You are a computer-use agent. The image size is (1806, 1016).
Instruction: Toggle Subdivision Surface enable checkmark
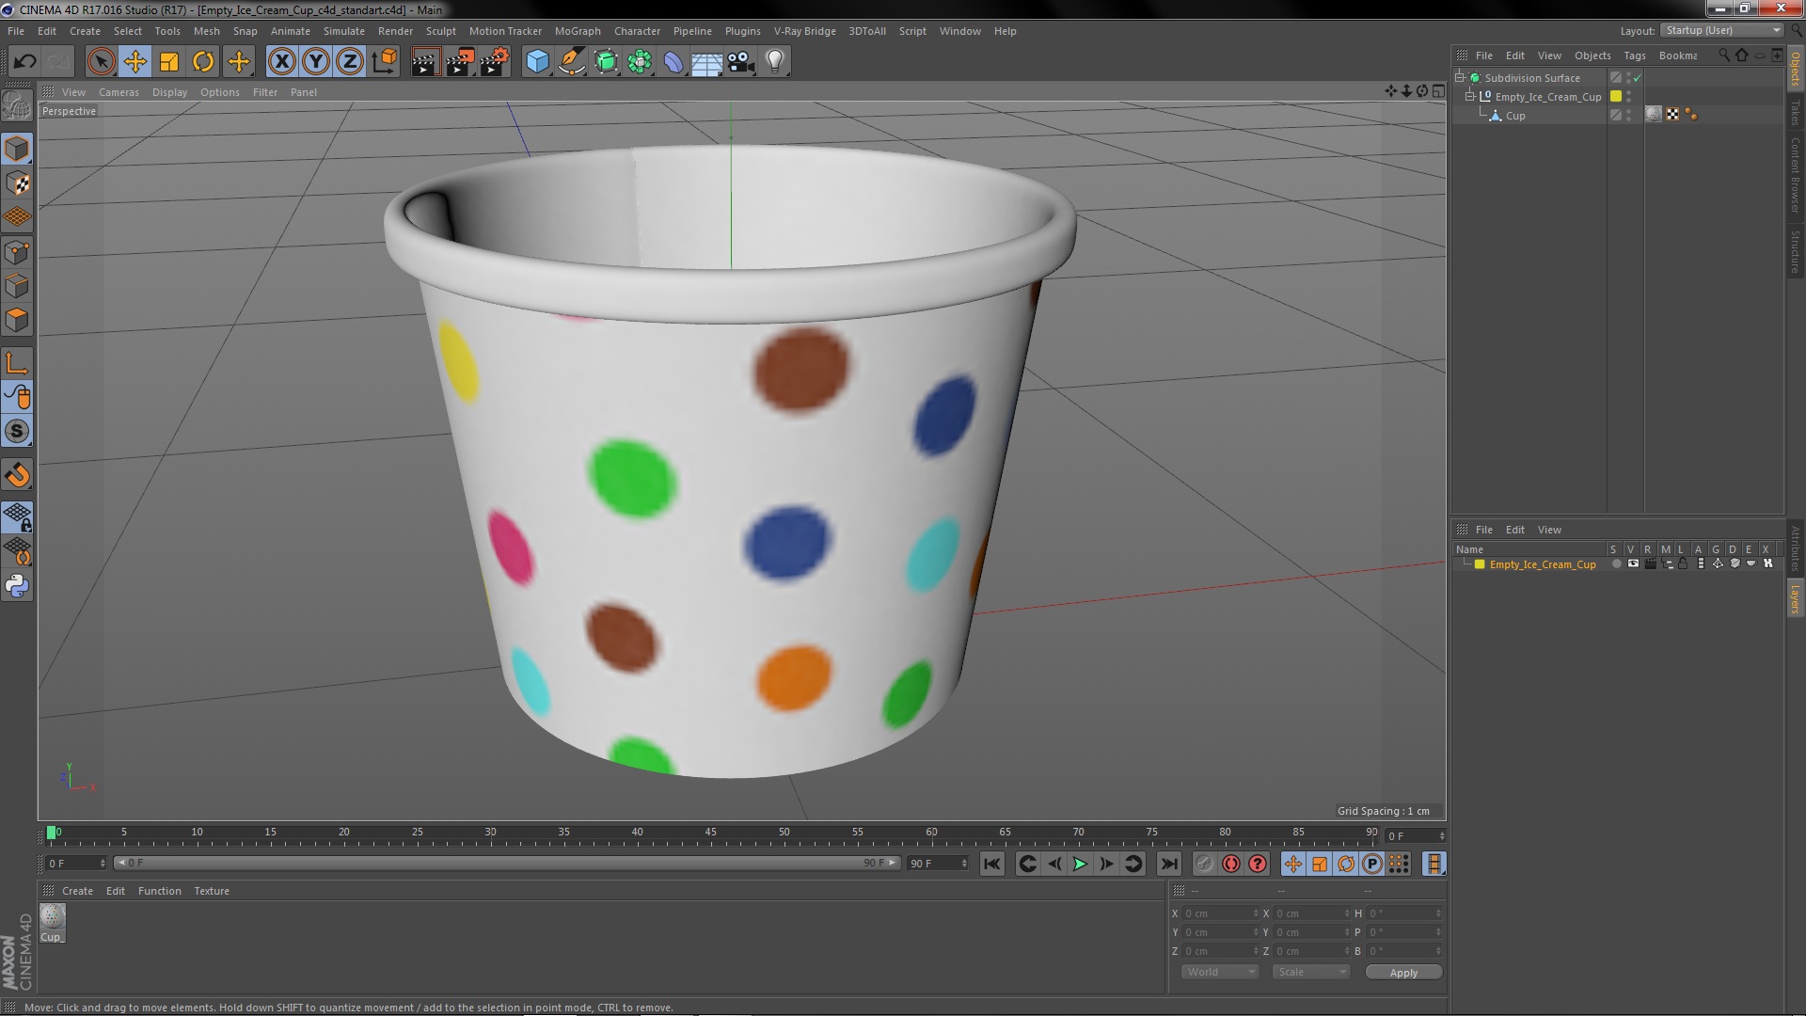coord(1637,78)
